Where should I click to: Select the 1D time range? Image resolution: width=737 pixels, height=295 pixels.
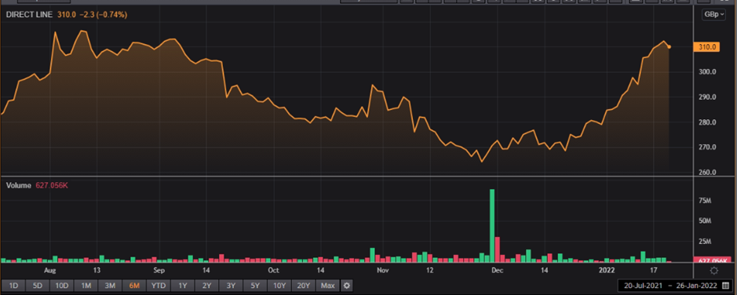pos(13,285)
